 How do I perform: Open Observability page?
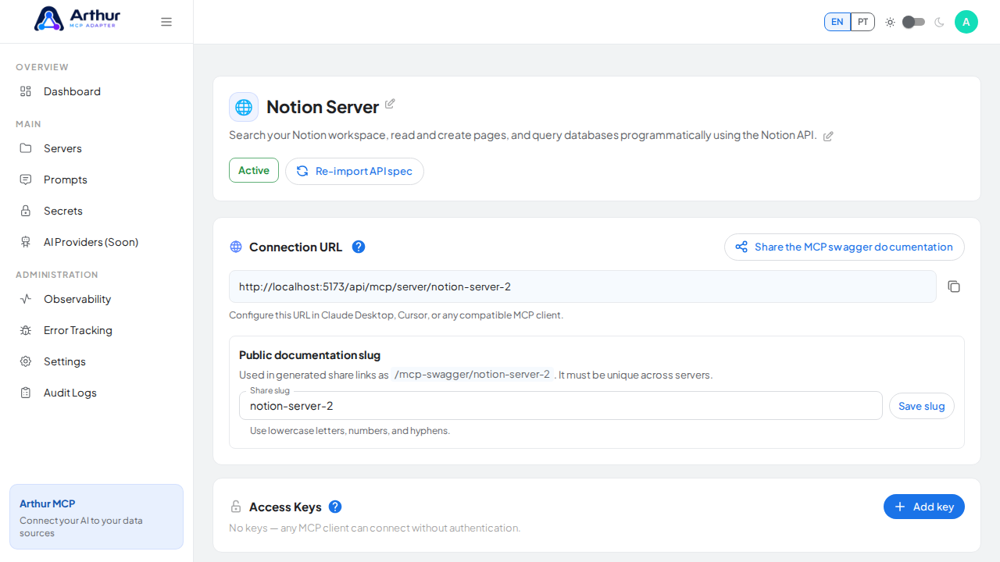coord(96,299)
